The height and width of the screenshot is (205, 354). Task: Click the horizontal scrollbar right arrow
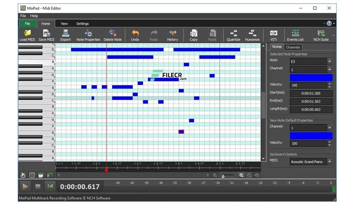pyautogui.click(x=208, y=175)
